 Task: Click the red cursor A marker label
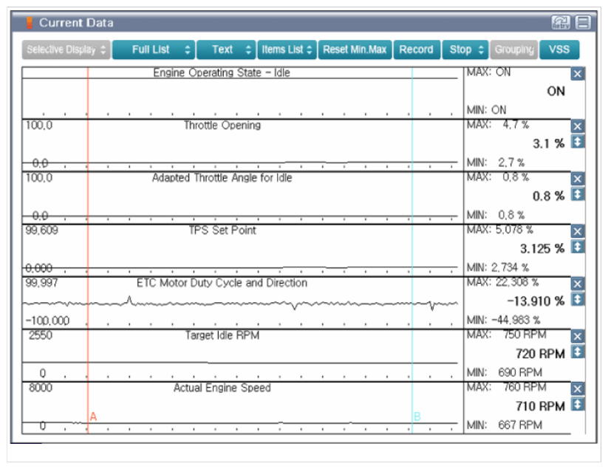(x=93, y=417)
